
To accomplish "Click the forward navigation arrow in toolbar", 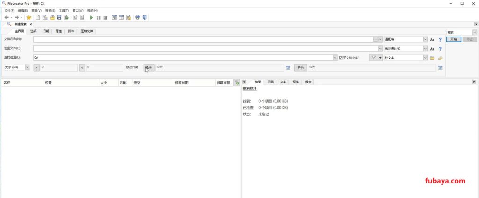I will coord(17,17).
